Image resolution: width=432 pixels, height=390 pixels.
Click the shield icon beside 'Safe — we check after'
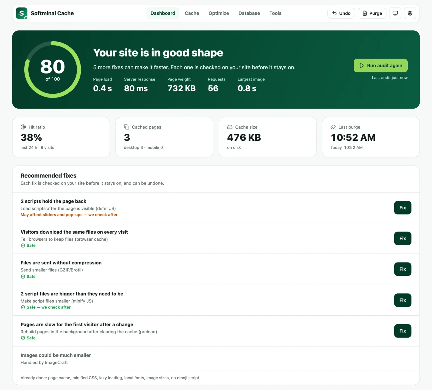click(x=23, y=307)
